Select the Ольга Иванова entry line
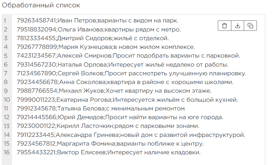This screenshot has height=165, width=272. (99, 29)
